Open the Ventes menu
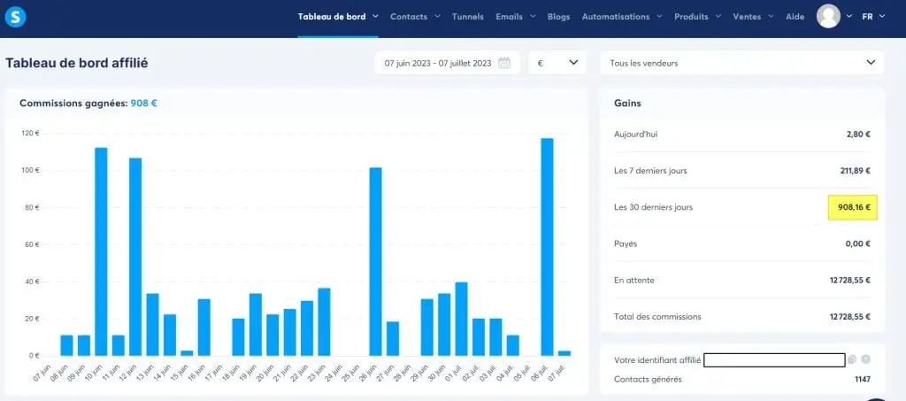This screenshot has width=906, height=401. tap(747, 17)
